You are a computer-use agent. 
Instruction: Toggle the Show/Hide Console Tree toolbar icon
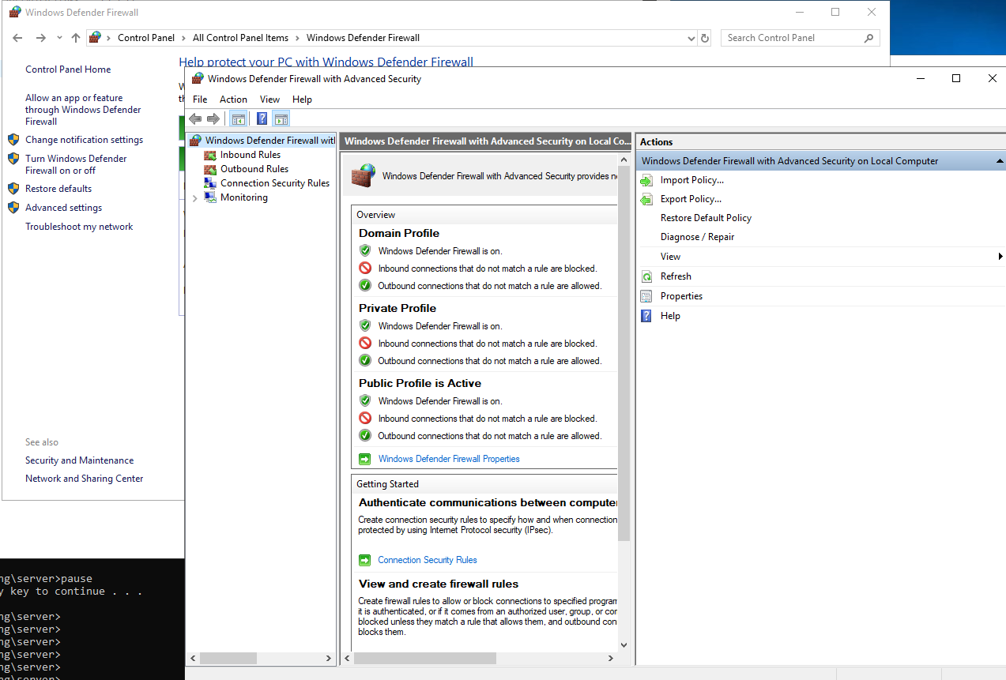point(238,119)
